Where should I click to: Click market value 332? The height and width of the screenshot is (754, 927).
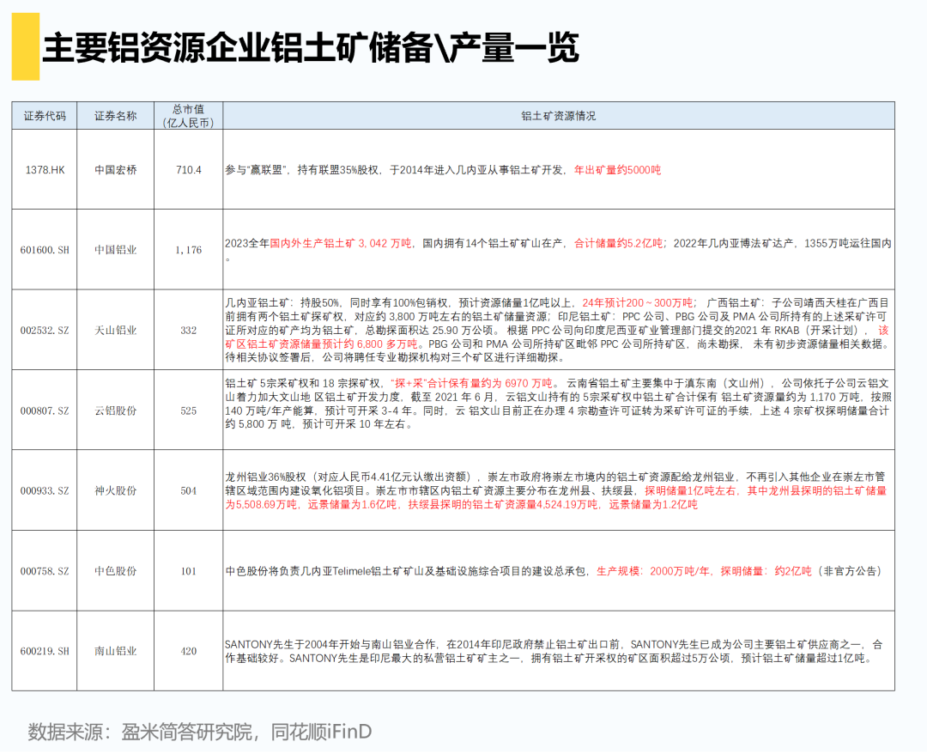coord(189,331)
